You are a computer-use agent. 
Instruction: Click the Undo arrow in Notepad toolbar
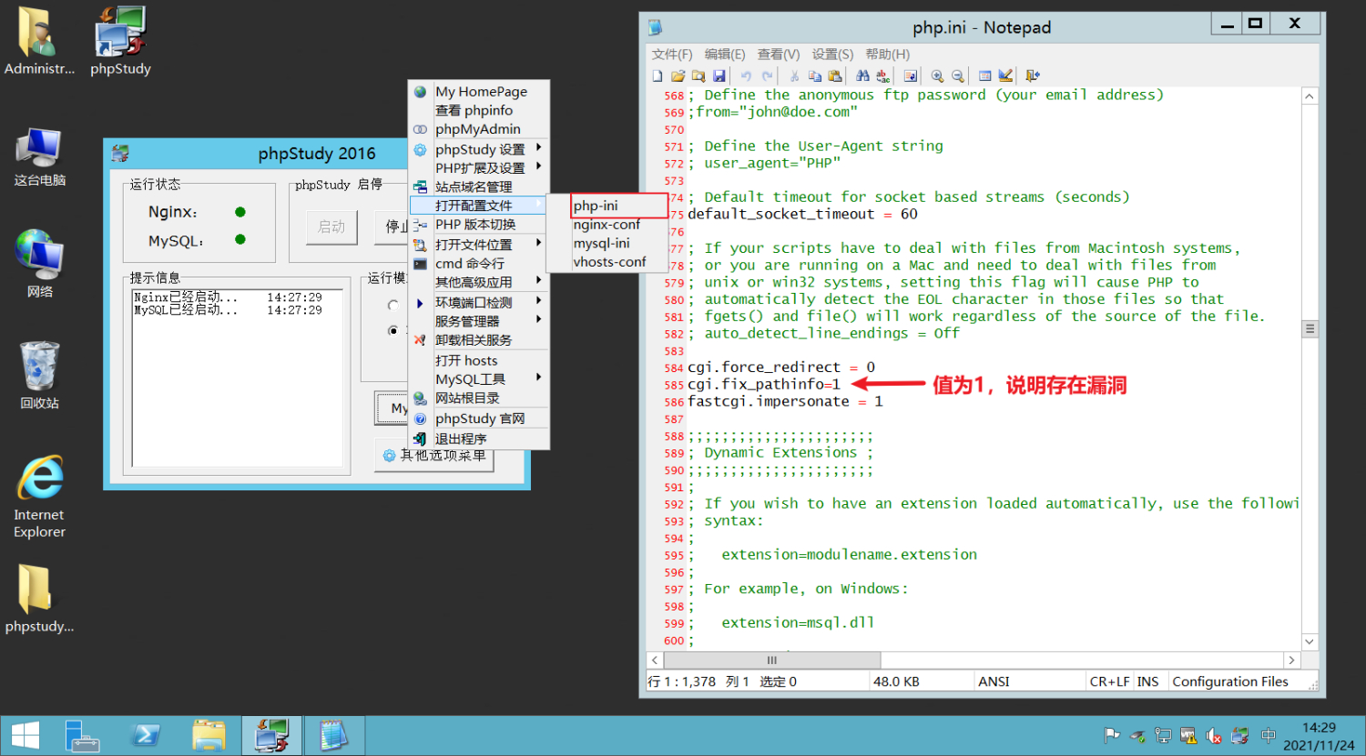(746, 76)
